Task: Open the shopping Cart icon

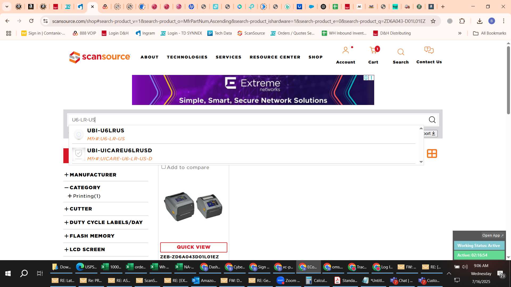Action: 373,50
